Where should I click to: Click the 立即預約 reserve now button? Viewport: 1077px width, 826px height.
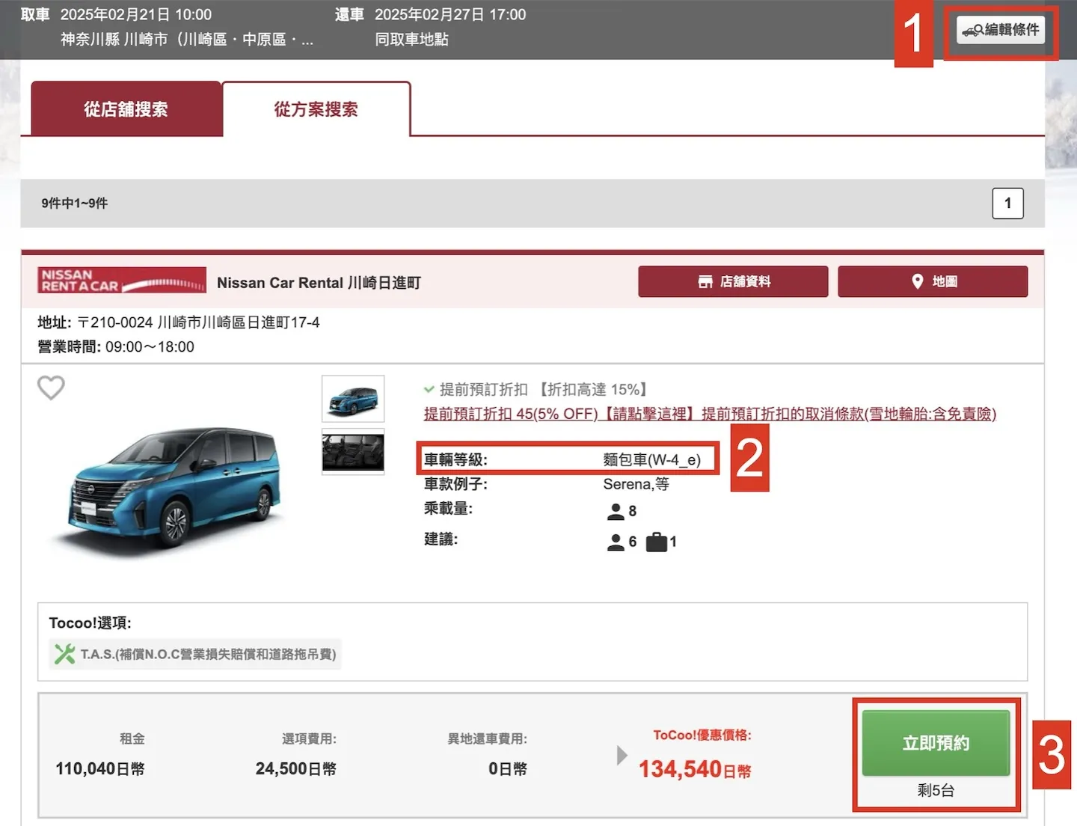coord(936,743)
